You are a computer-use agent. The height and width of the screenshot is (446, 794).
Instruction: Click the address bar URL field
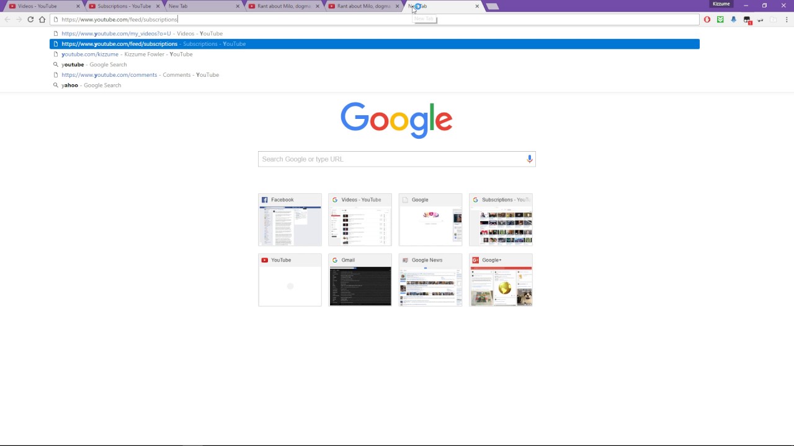click(x=375, y=19)
